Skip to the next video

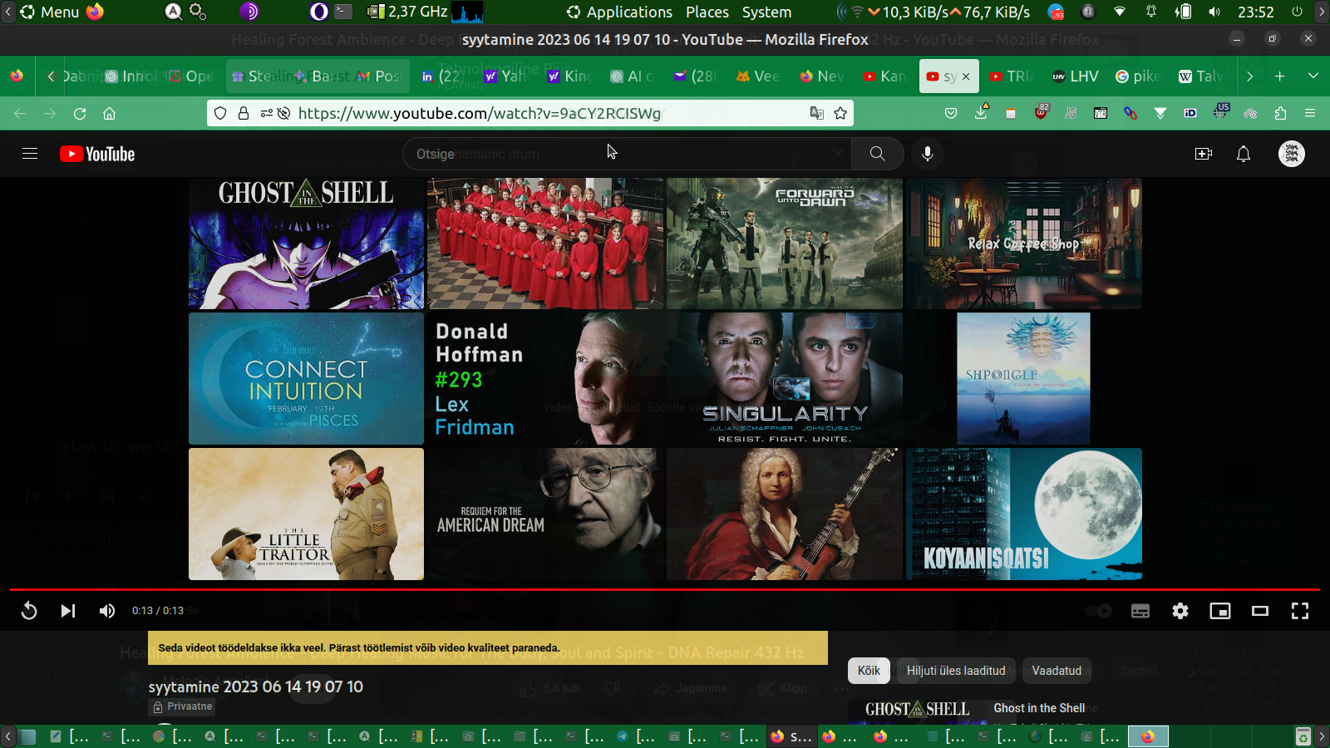(x=68, y=611)
